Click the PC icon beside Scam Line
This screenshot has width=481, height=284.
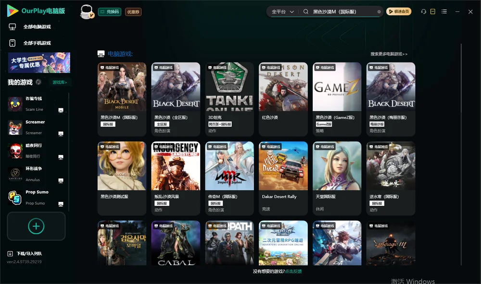[x=61, y=110]
